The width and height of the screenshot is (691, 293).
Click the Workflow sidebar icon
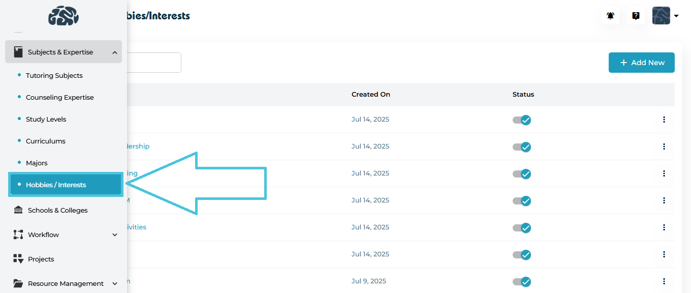tap(18, 235)
